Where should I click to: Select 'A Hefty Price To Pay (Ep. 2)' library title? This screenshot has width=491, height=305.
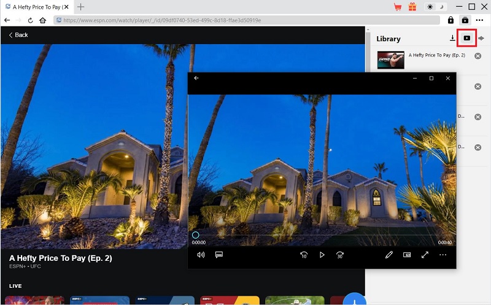click(x=437, y=55)
